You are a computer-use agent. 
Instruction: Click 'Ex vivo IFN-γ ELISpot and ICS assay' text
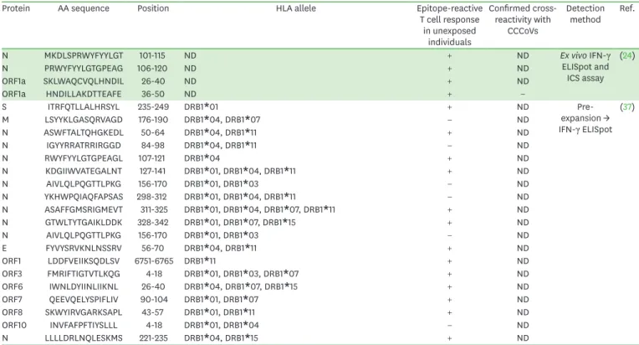pos(585,67)
